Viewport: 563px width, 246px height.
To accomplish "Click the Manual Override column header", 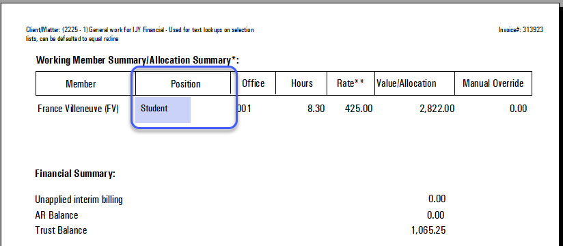I will point(493,83).
